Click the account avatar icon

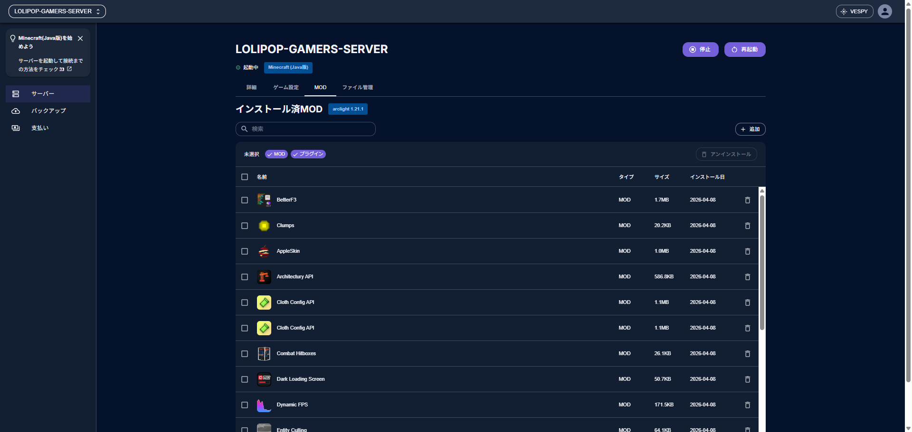(884, 11)
